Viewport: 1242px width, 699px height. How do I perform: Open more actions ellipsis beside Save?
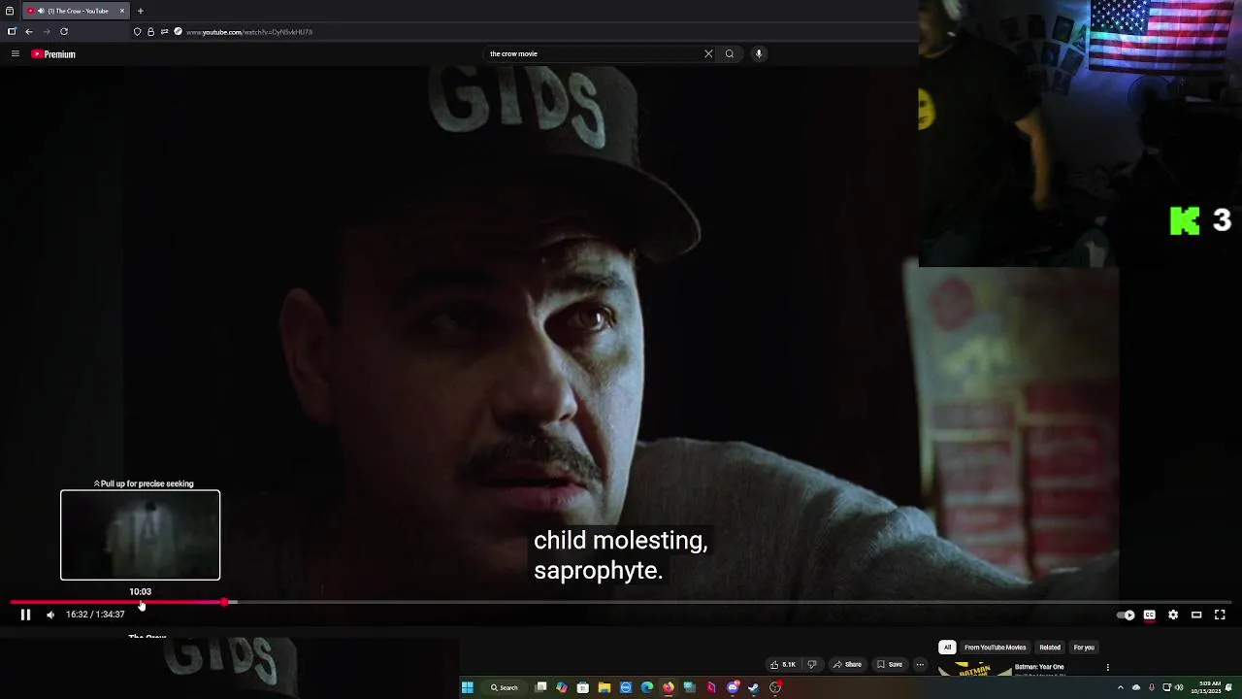(920, 665)
